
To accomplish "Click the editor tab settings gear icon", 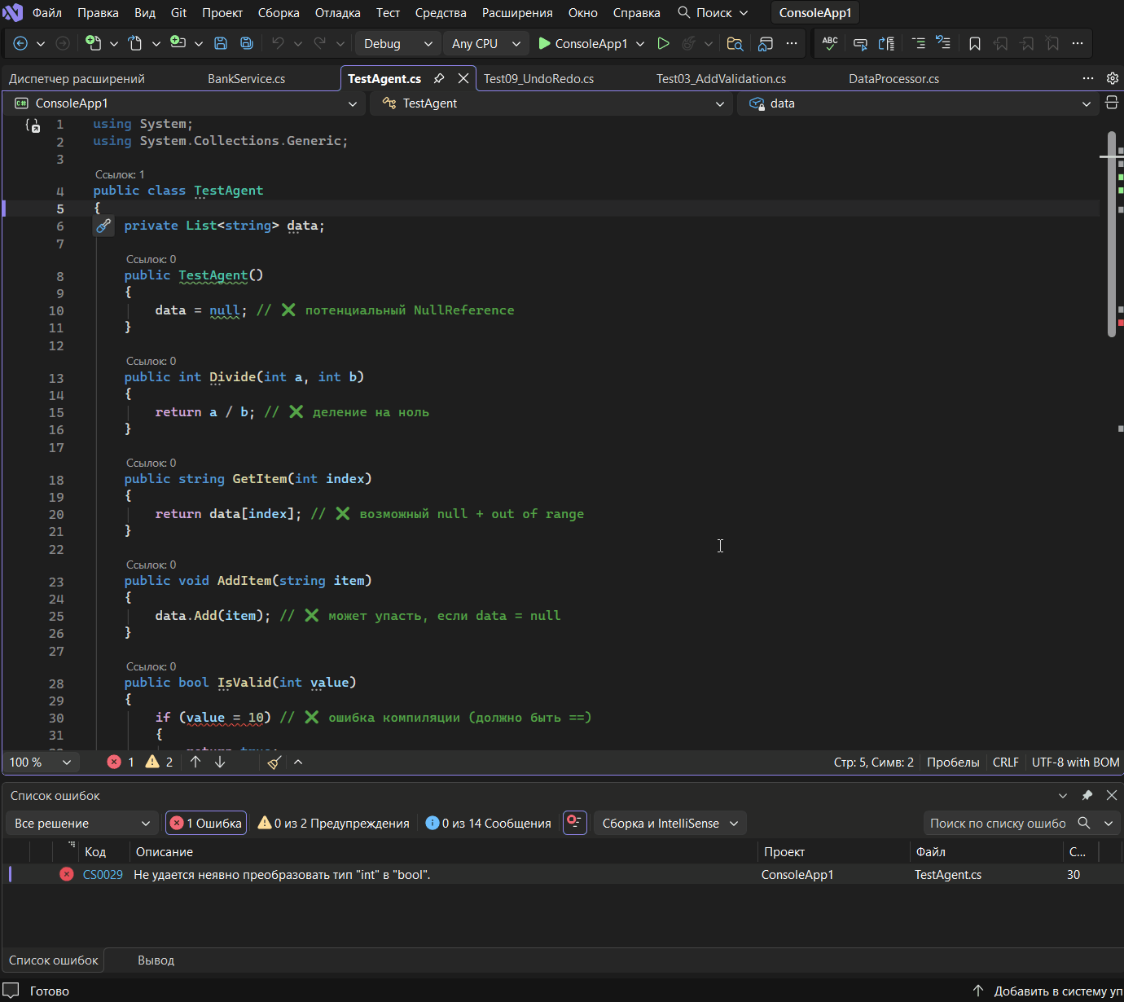I will pyautogui.click(x=1112, y=78).
